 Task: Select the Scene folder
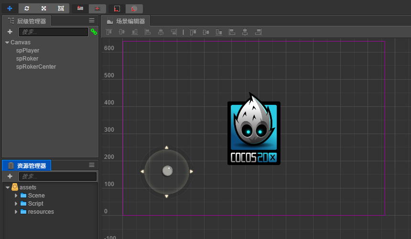36,196
